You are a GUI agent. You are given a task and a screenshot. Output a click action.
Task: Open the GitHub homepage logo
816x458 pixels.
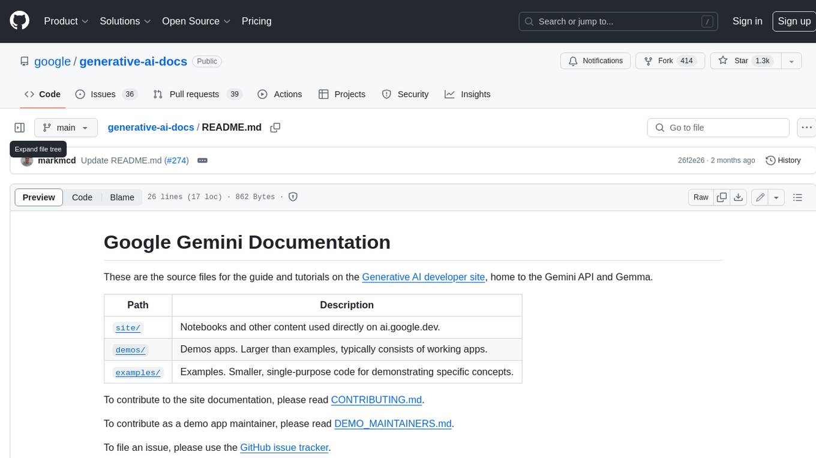(x=19, y=21)
